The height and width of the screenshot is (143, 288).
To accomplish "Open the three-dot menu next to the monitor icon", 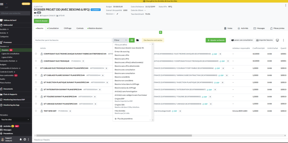I will pos(283,40).
